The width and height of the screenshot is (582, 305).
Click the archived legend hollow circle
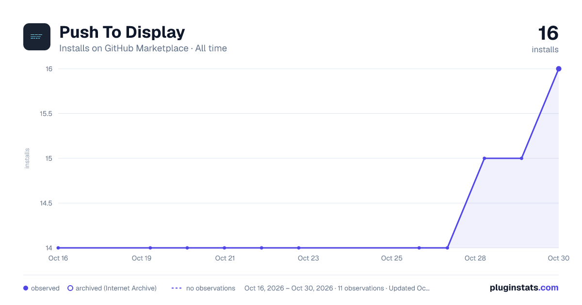70,288
